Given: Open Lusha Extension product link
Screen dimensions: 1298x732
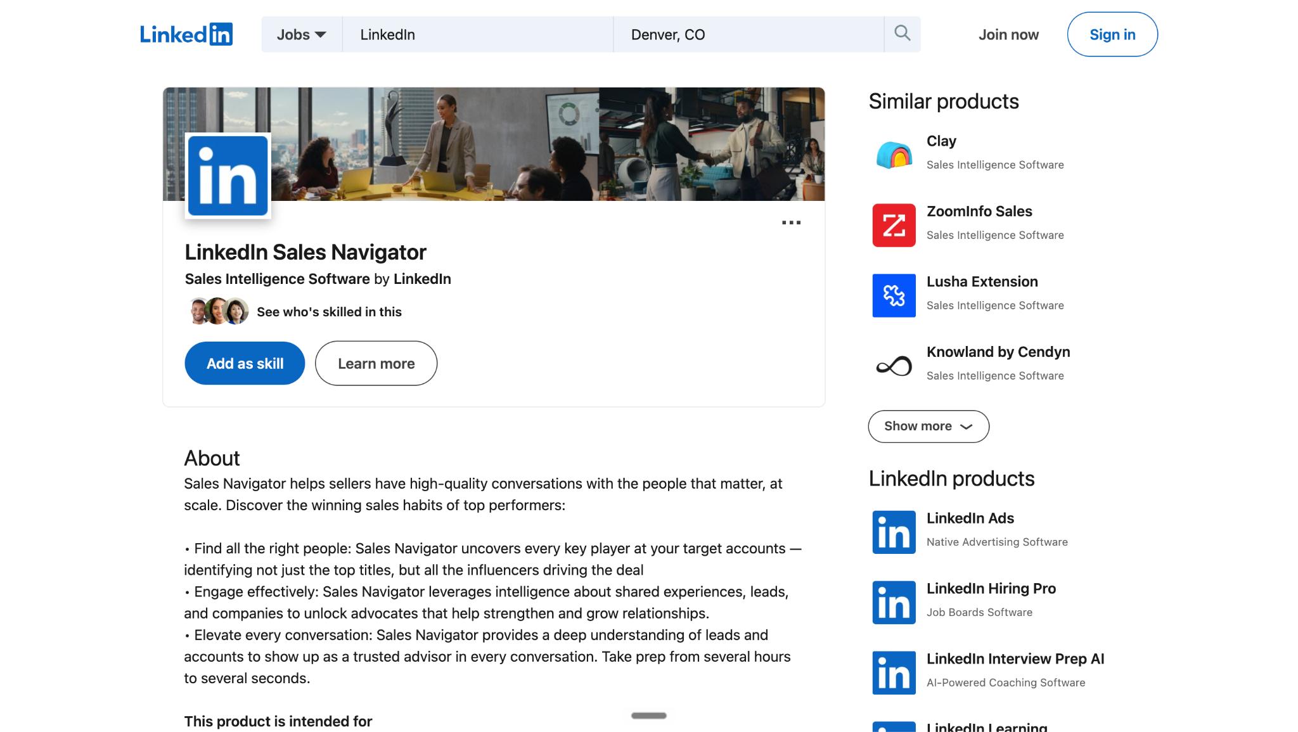Looking at the screenshot, I should [x=982, y=281].
